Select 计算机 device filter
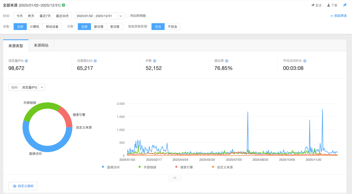The height and width of the screenshot is (194, 352). click(34, 27)
